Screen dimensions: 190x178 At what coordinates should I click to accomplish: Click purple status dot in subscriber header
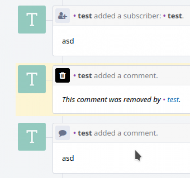pos(75,16)
